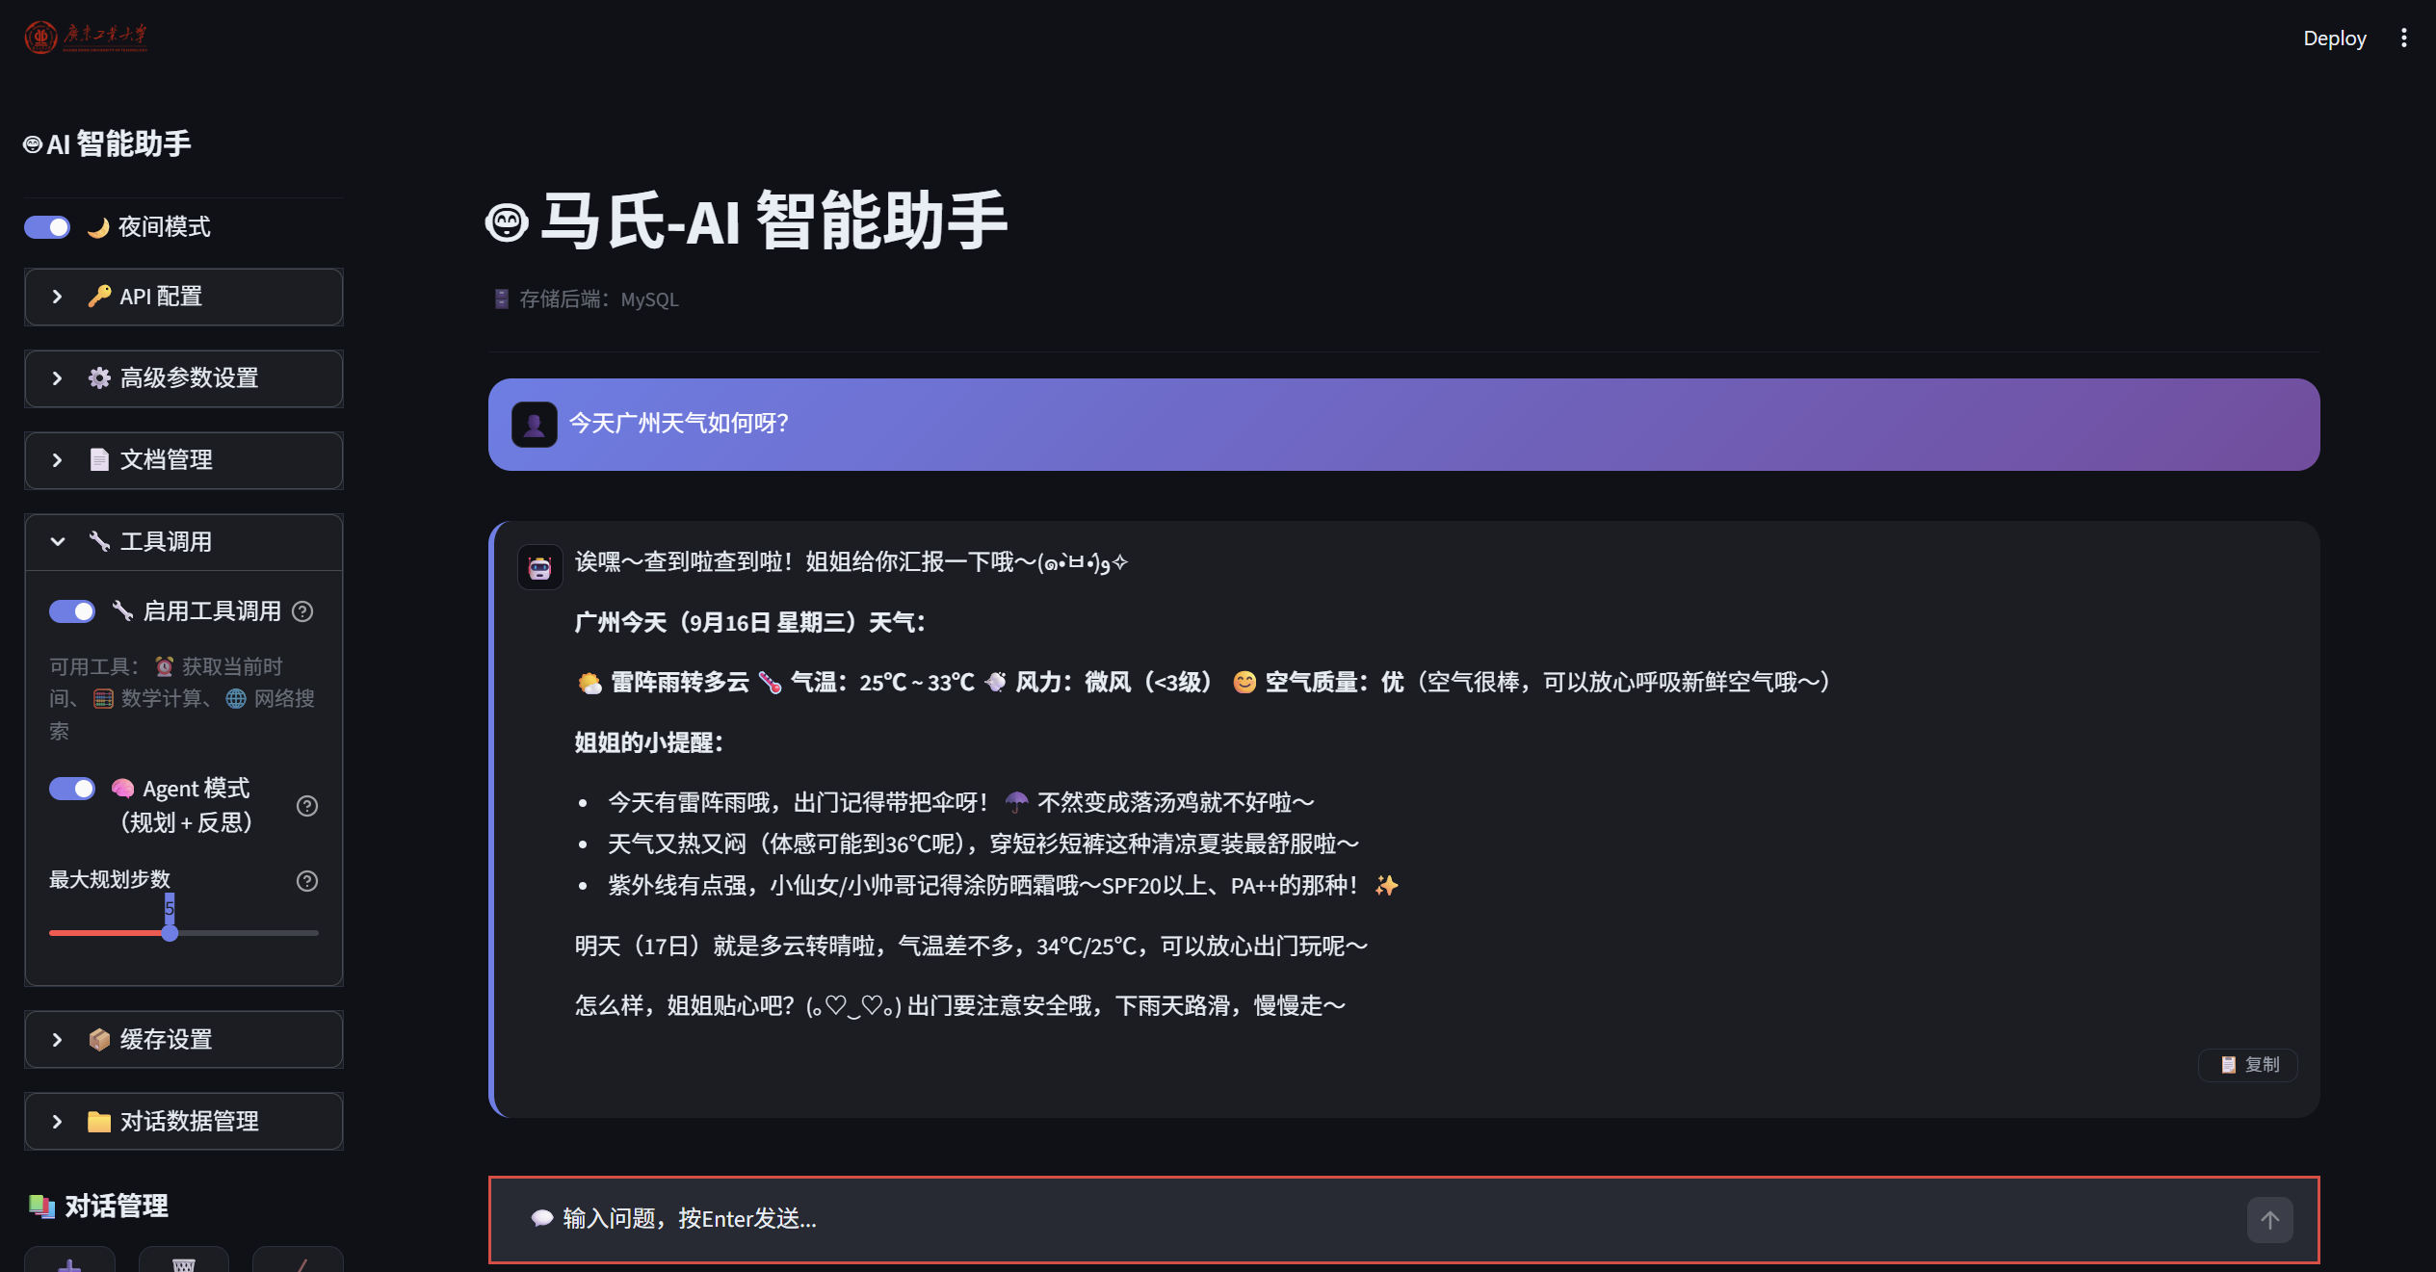This screenshot has width=2436, height=1272.
Task: Show help for 最大规划步数
Action: pos(307,881)
